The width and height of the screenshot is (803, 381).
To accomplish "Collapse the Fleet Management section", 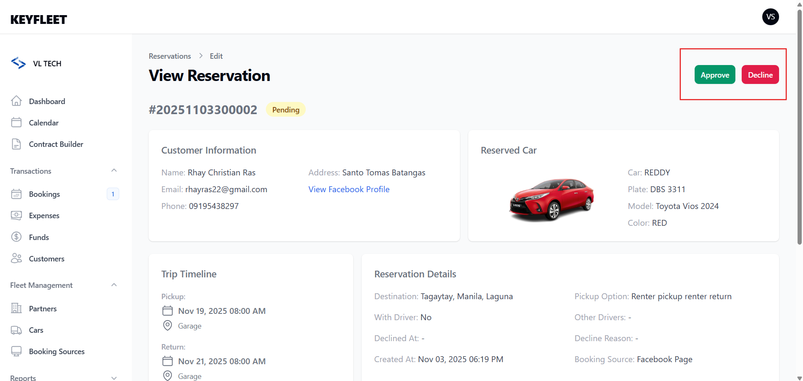I will point(114,285).
